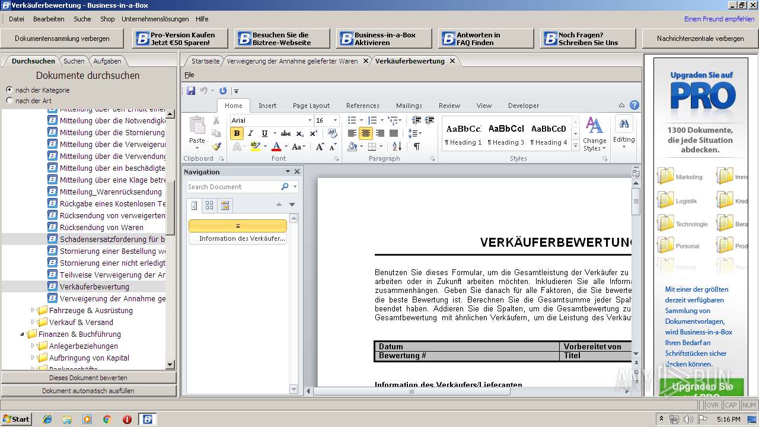Click the Search Document input field
Image resolution: width=759 pixels, height=427 pixels.
coord(232,187)
